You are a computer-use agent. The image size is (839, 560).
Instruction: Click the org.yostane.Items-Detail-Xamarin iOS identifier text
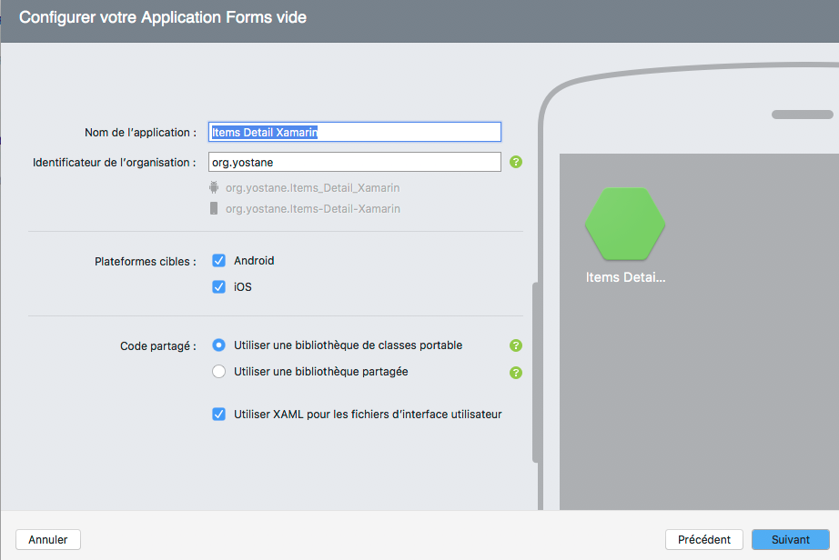(x=312, y=209)
